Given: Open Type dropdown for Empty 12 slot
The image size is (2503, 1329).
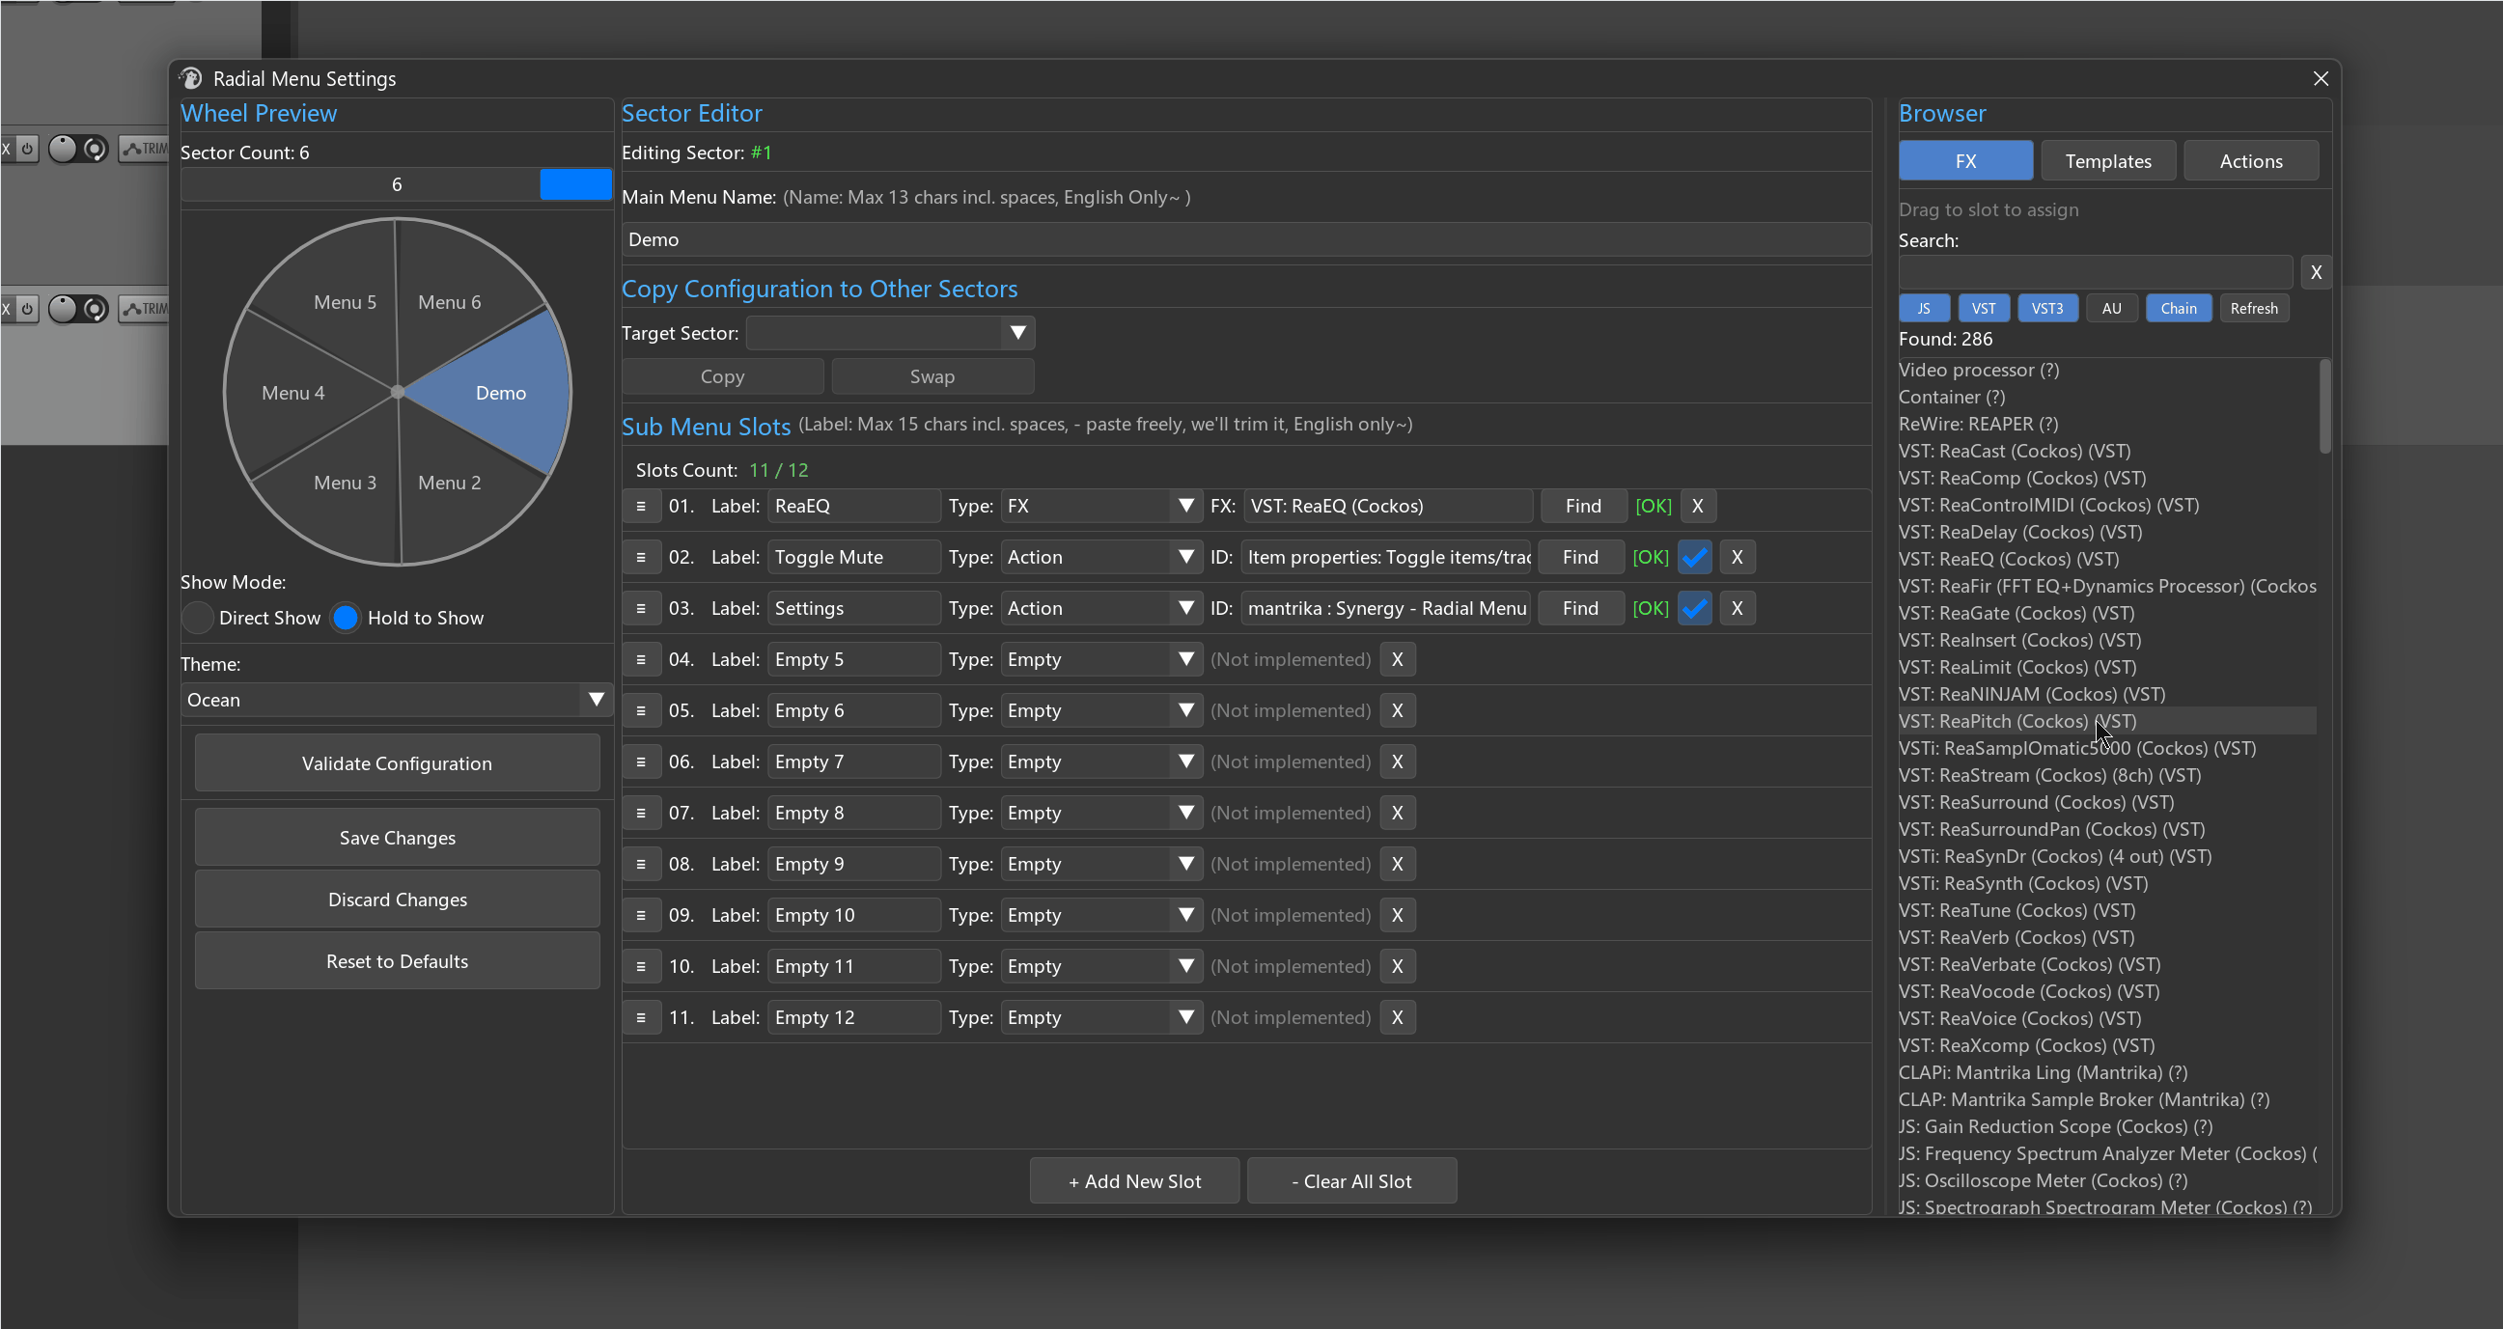Looking at the screenshot, I should click(x=1101, y=1017).
